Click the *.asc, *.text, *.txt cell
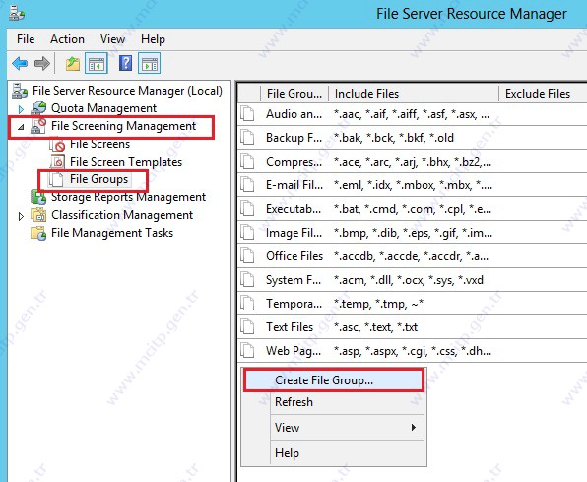587x482 pixels. tap(375, 327)
